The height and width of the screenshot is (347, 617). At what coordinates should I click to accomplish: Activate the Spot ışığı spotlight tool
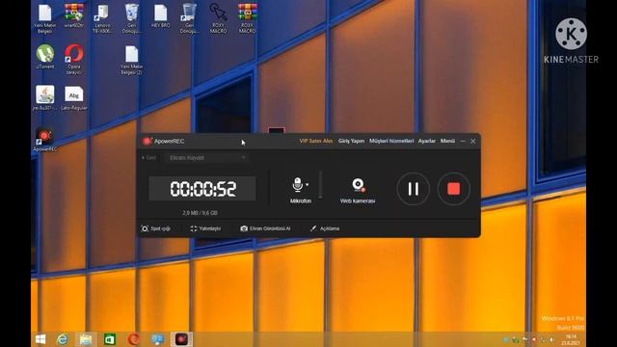(156, 228)
